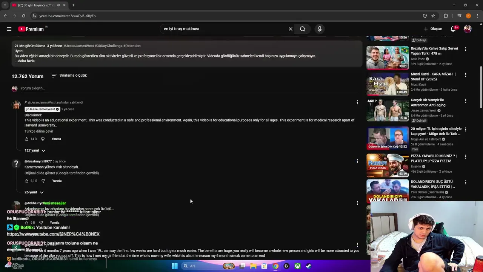Open @JesseJamesWest channel name badge

point(42,109)
